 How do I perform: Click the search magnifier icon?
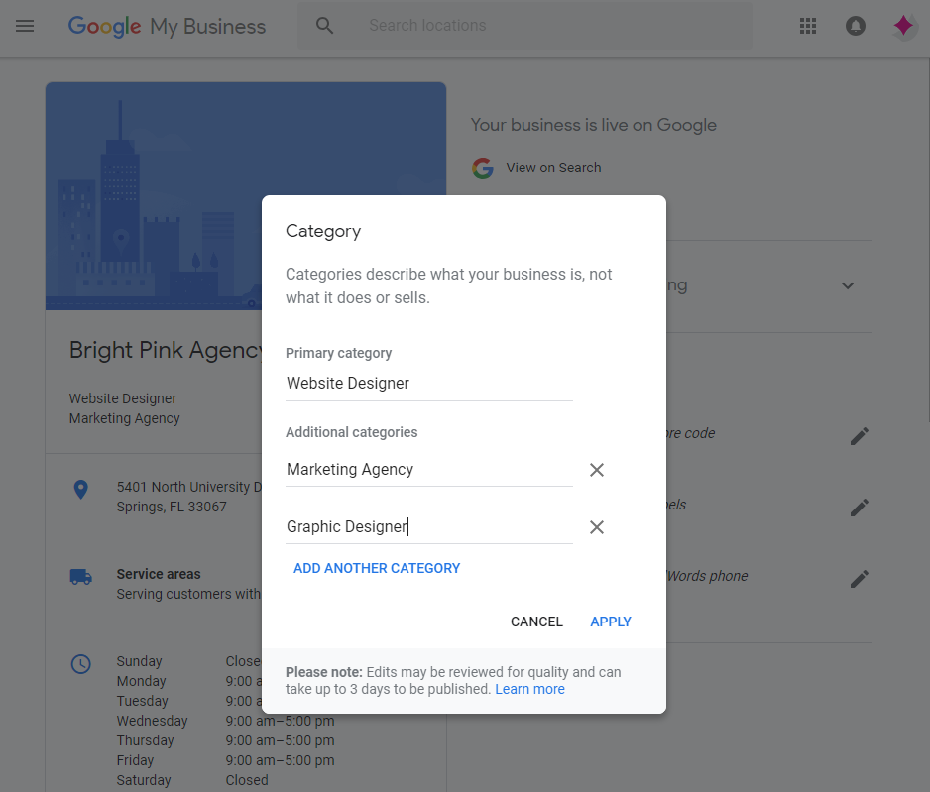point(324,26)
